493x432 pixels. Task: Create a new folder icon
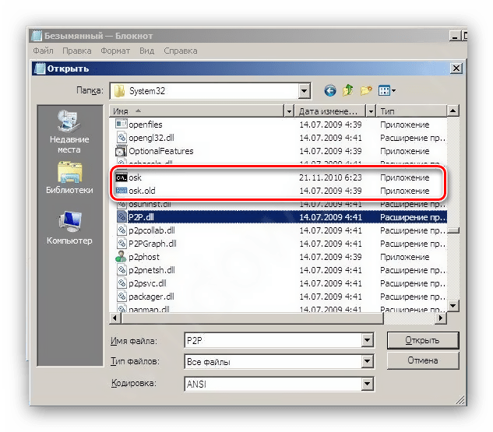[366, 91]
